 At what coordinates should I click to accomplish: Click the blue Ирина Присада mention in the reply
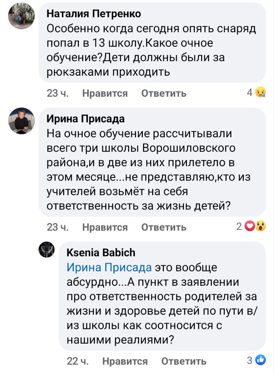[x=109, y=267]
